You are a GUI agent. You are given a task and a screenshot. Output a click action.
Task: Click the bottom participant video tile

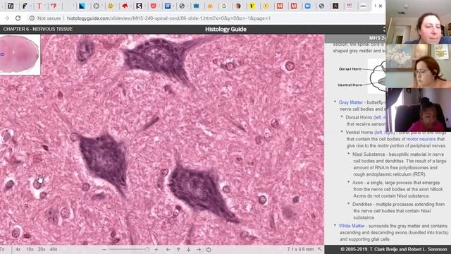418,110
